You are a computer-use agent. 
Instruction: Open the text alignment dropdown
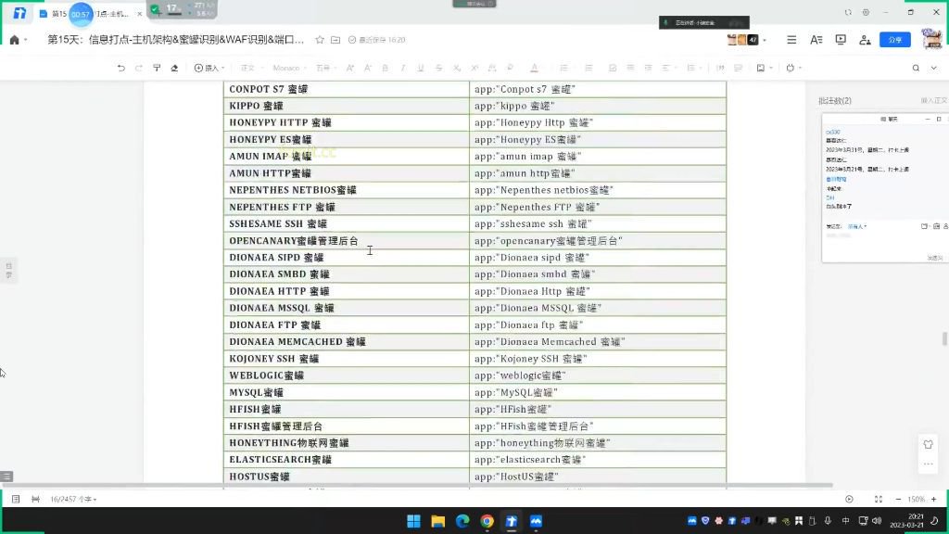[x=667, y=68]
